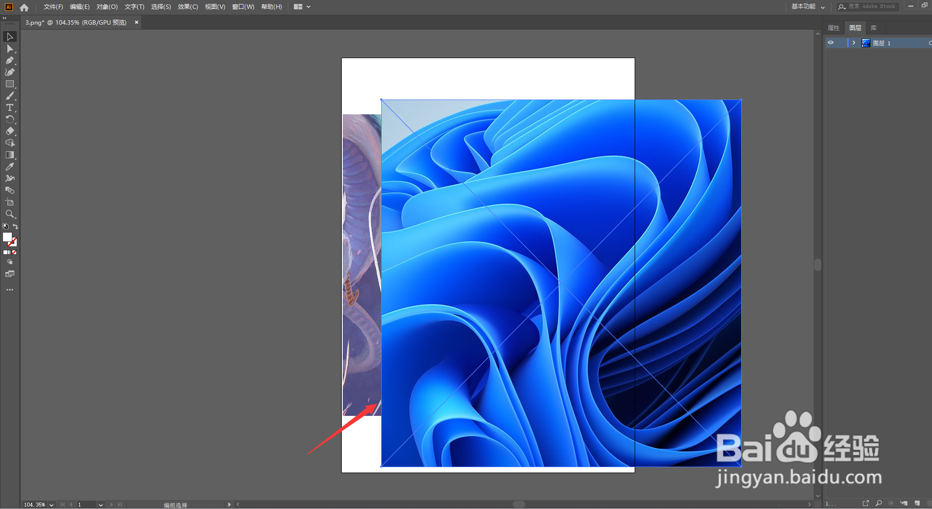Click the 104.35% zoom field
The width and height of the screenshot is (932, 509).
coord(35,505)
